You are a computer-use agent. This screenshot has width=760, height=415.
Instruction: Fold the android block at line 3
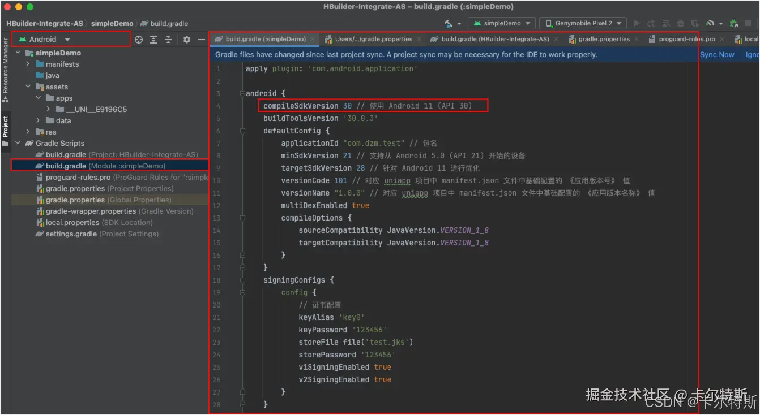[x=242, y=93]
